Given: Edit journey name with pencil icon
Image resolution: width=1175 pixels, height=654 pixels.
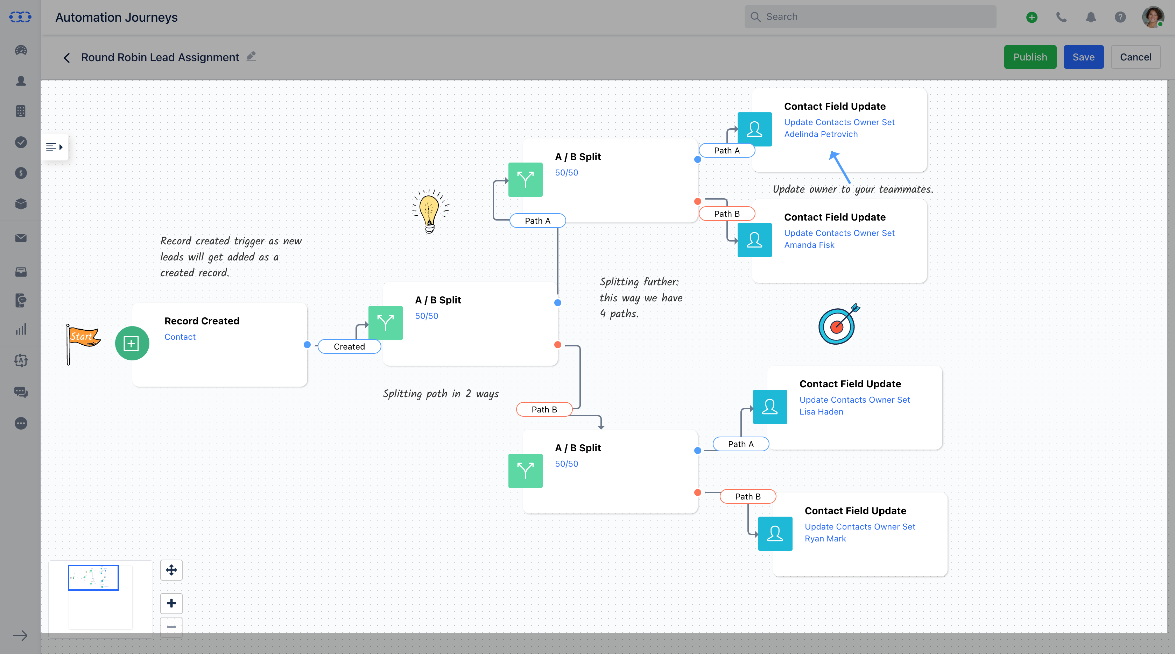Looking at the screenshot, I should coord(251,57).
